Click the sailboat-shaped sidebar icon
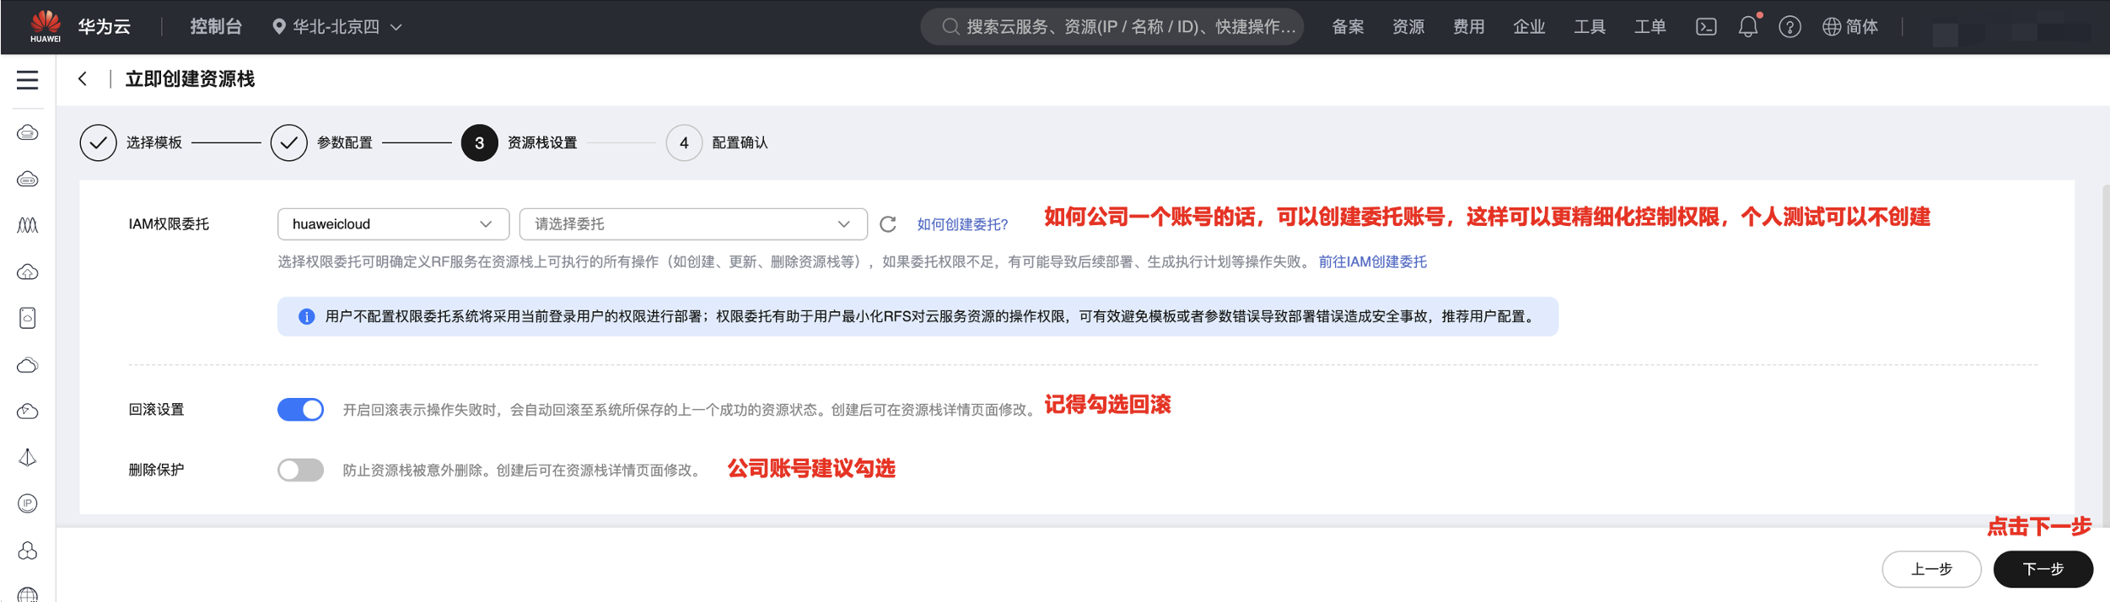The image size is (2110, 602). click(28, 457)
